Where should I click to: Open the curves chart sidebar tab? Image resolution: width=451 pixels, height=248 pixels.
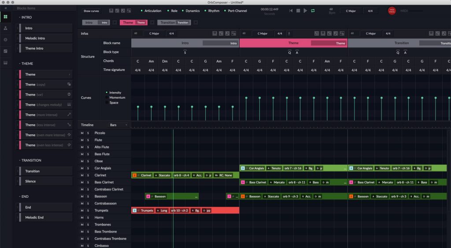pos(5,51)
